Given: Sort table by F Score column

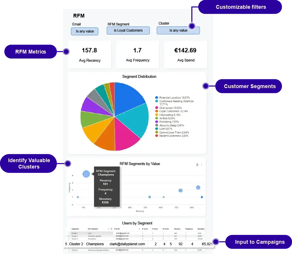Looking at the screenshot, I should pyautogui.click(x=155, y=229).
